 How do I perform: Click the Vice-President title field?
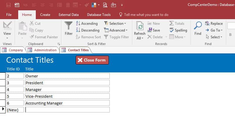67,96
